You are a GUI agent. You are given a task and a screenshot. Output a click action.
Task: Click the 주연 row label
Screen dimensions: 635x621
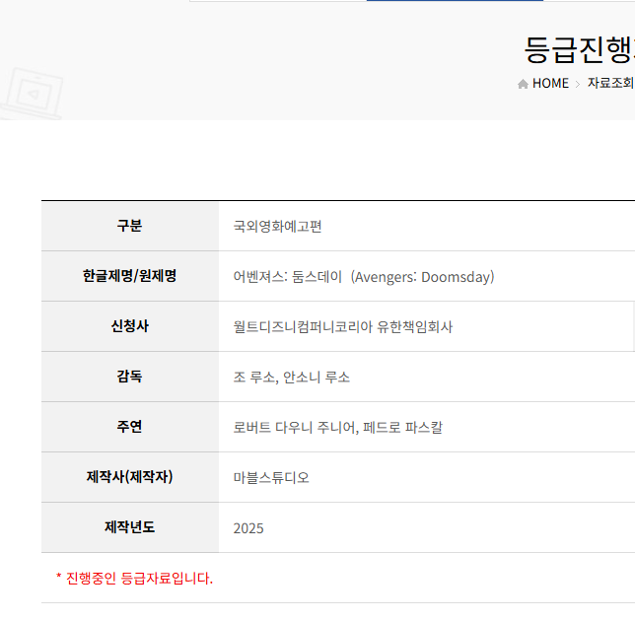click(x=129, y=427)
